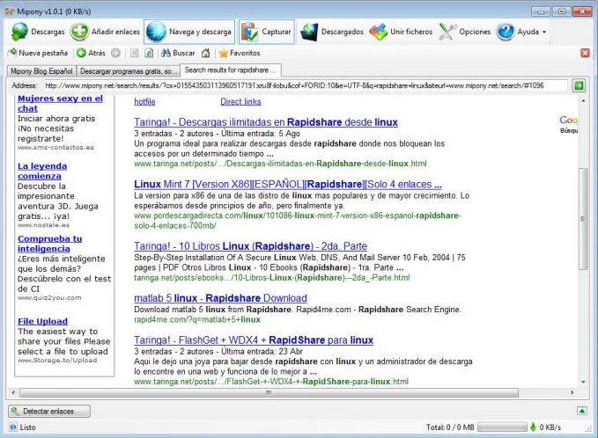
Task: Open Taringa Descargas ilimitadas en Rapidshare result
Action: pyautogui.click(x=266, y=122)
